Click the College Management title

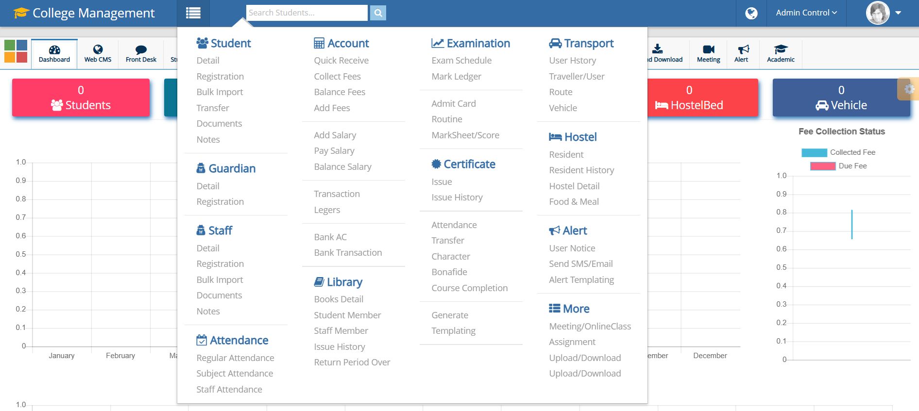(94, 13)
